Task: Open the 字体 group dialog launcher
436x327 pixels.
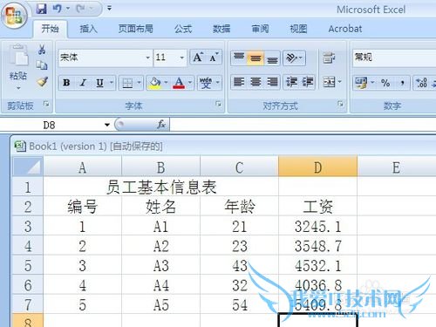Action: click(x=218, y=104)
